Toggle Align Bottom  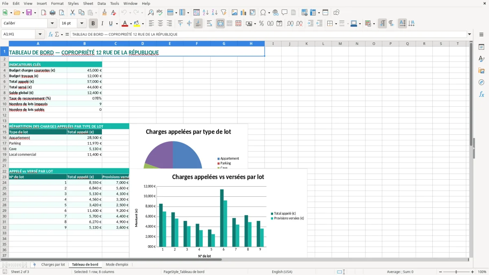(198, 24)
